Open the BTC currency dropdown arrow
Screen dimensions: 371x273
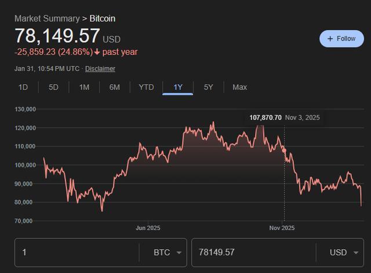(x=179, y=253)
